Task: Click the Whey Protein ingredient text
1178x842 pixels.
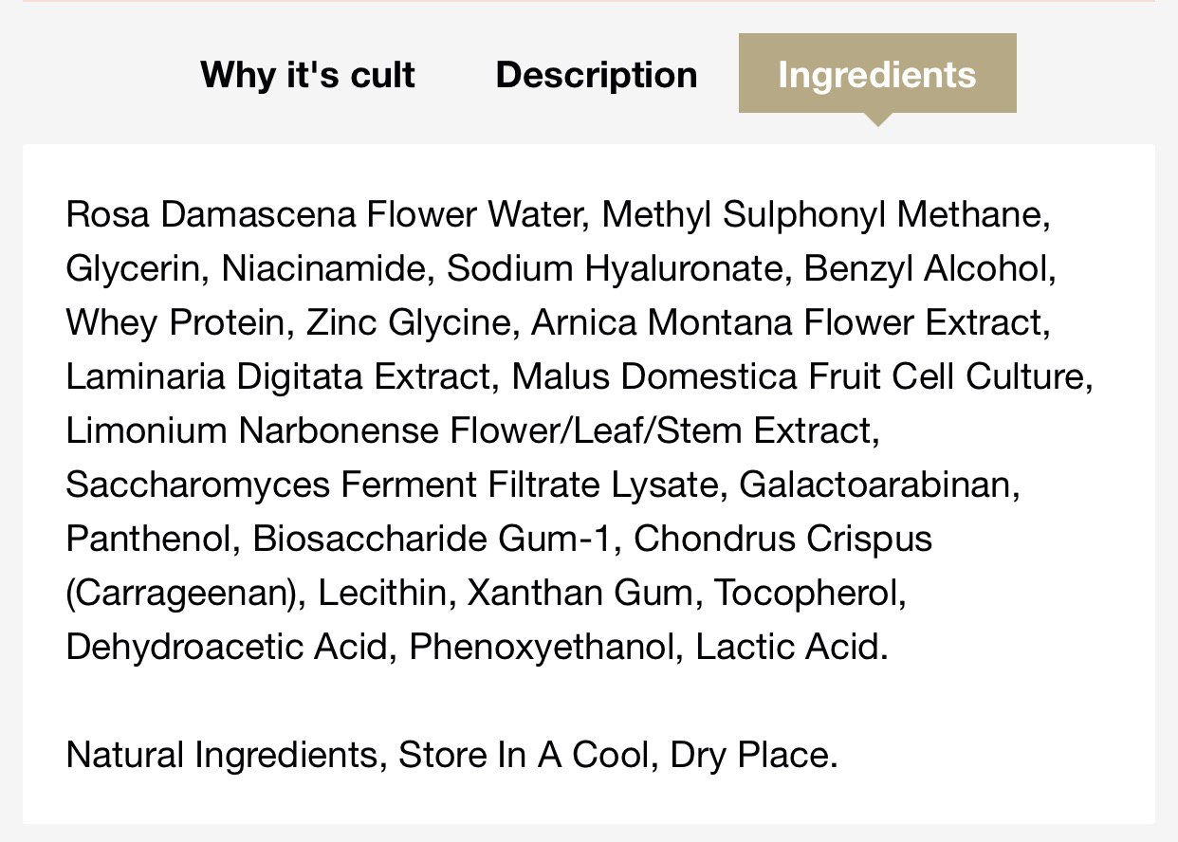Action: point(175,323)
